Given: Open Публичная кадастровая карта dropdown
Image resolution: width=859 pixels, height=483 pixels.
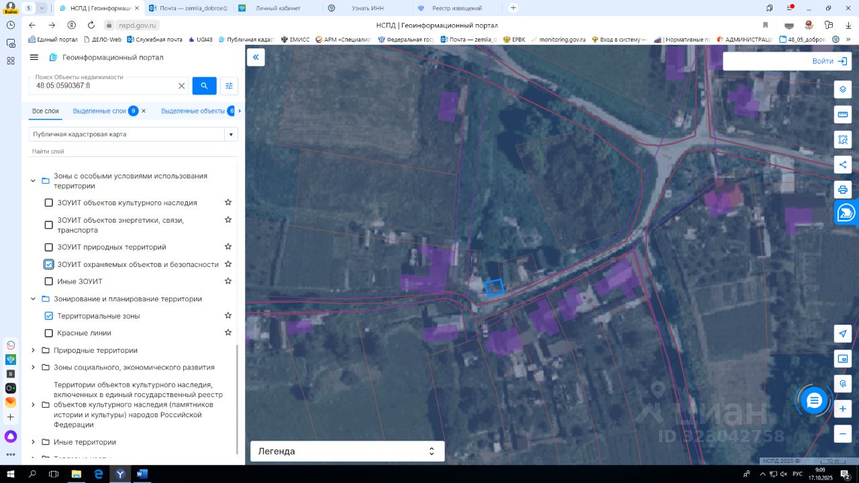Looking at the screenshot, I should coord(231,134).
